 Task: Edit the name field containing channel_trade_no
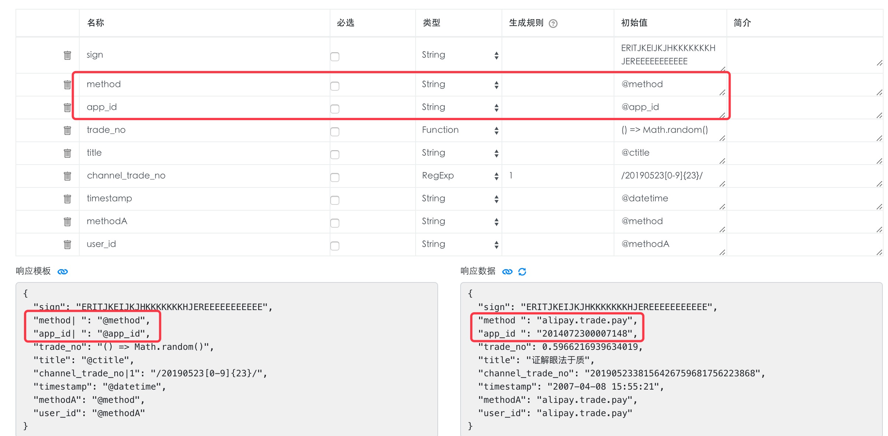point(205,176)
